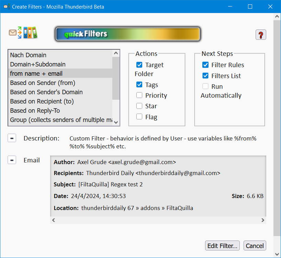Click the email preview scroll left arrow

coord(53,220)
